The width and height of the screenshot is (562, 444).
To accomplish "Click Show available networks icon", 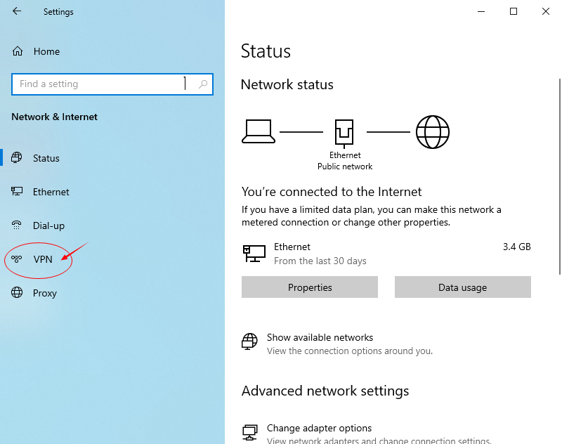I will [249, 341].
